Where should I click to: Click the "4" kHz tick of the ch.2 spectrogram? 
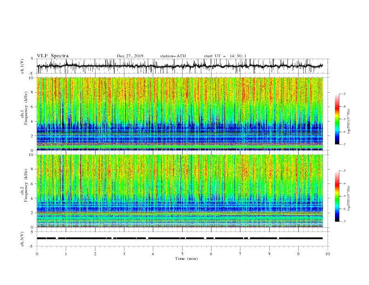33,198
